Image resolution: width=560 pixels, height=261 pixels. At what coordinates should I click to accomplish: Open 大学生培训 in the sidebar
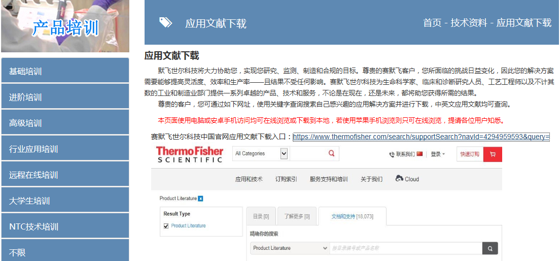65,200
